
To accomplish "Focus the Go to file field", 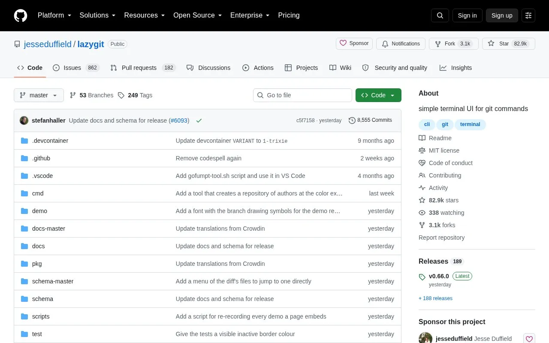I will click(302, 95).
